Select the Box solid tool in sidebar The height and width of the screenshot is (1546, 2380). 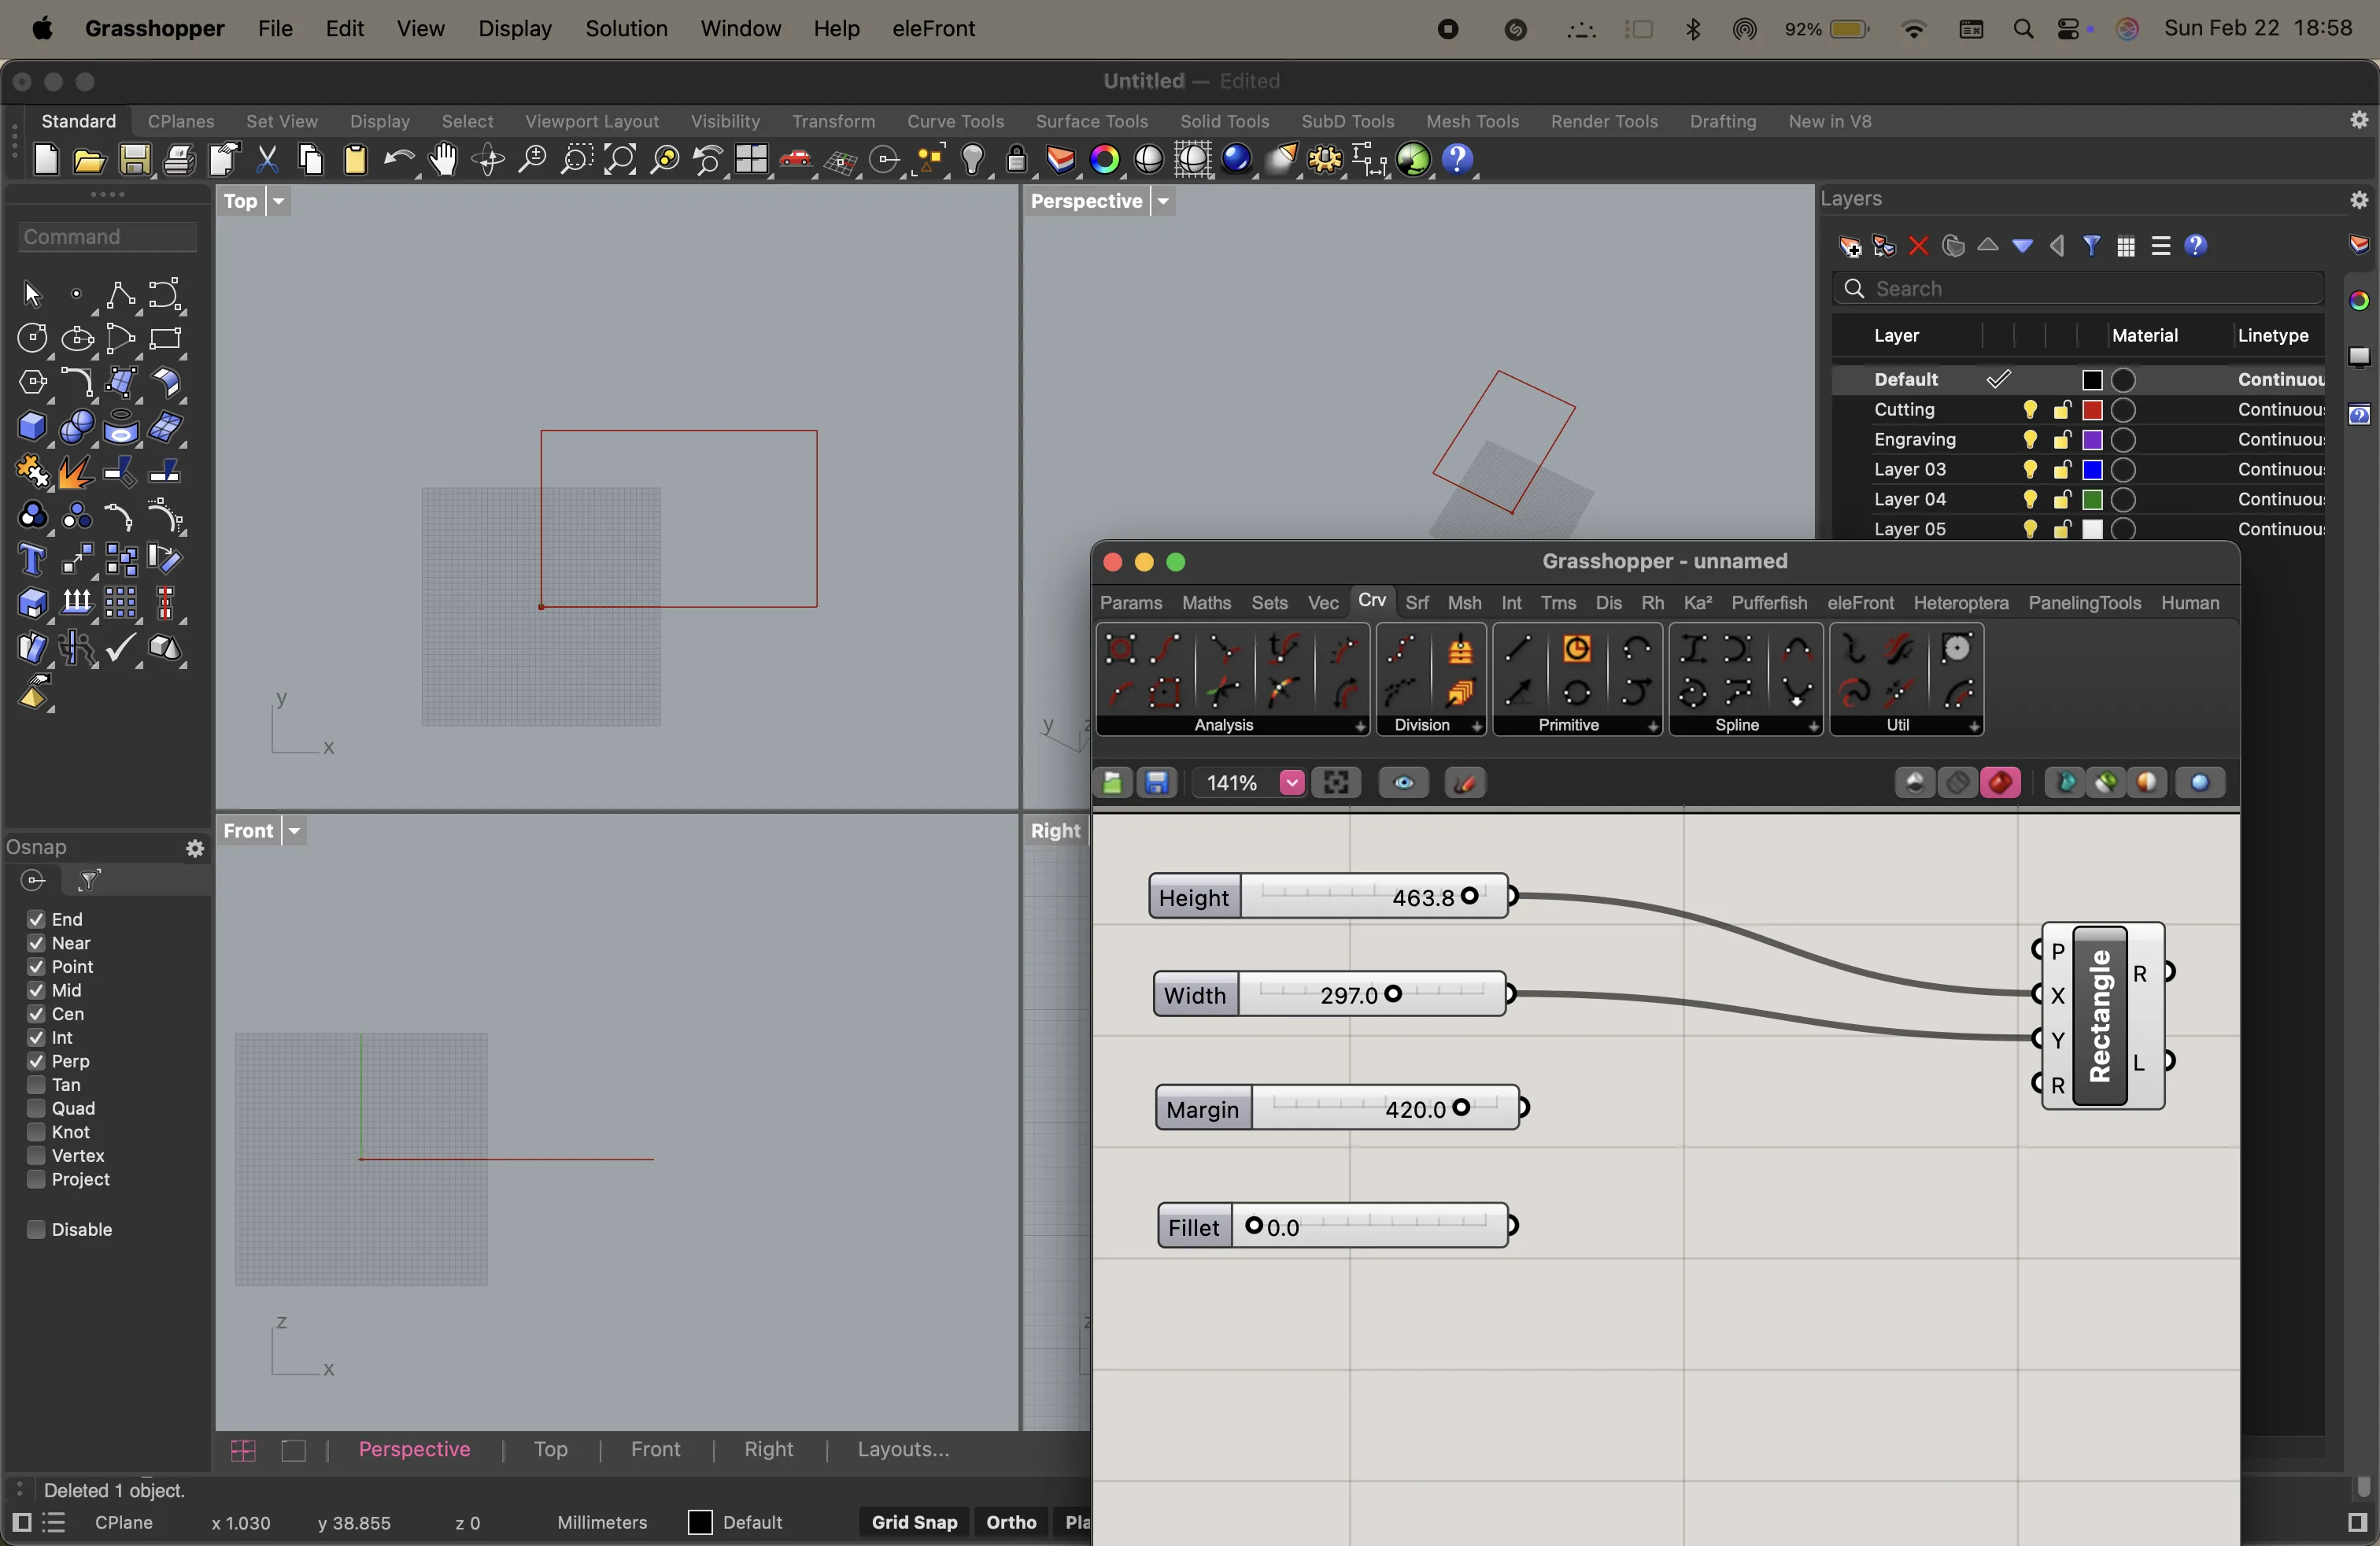pyautogui.click(x=32, y=428)
